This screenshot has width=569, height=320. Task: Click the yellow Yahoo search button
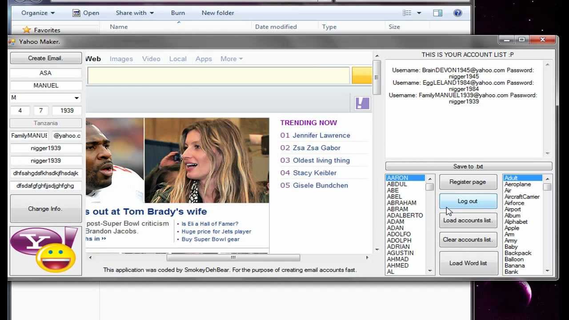pos(362,76)
